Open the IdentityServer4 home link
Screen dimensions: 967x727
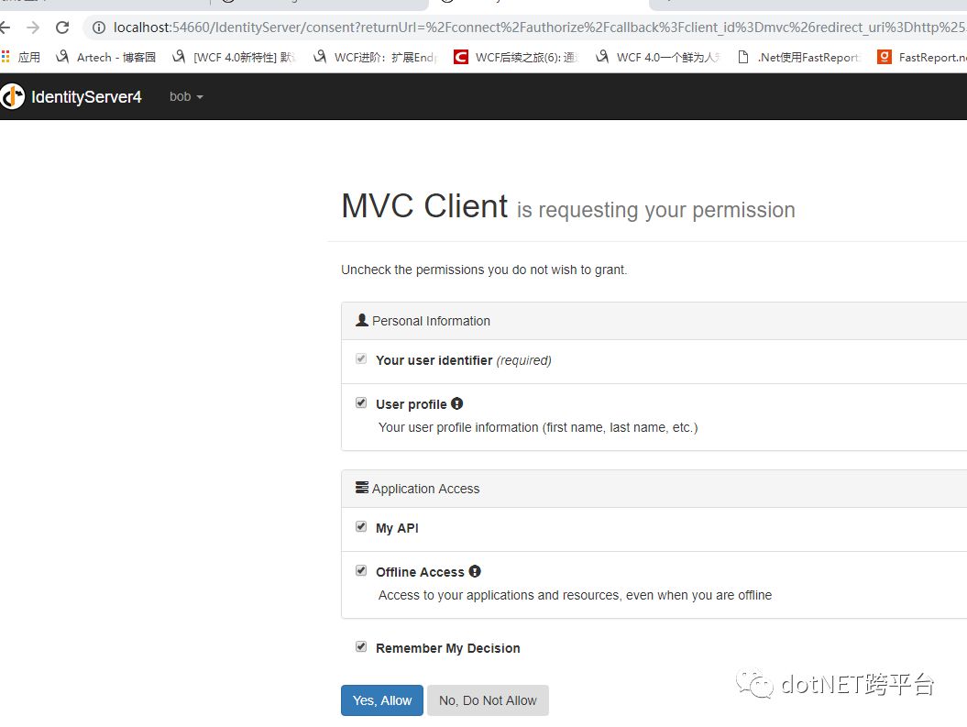(86, 97)
